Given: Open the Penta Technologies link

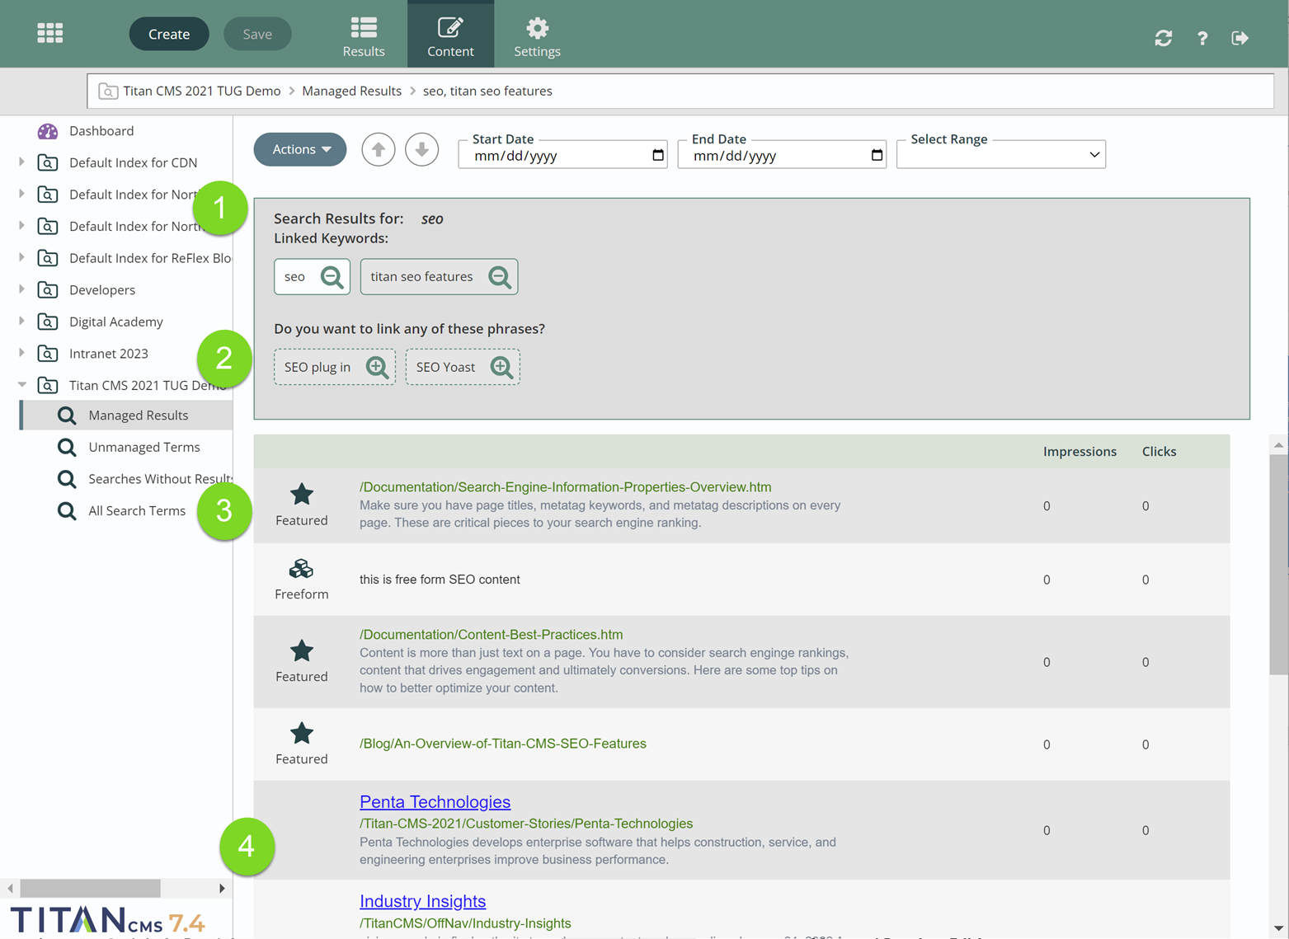Looking at the screenshot, I should click(435, 802).
